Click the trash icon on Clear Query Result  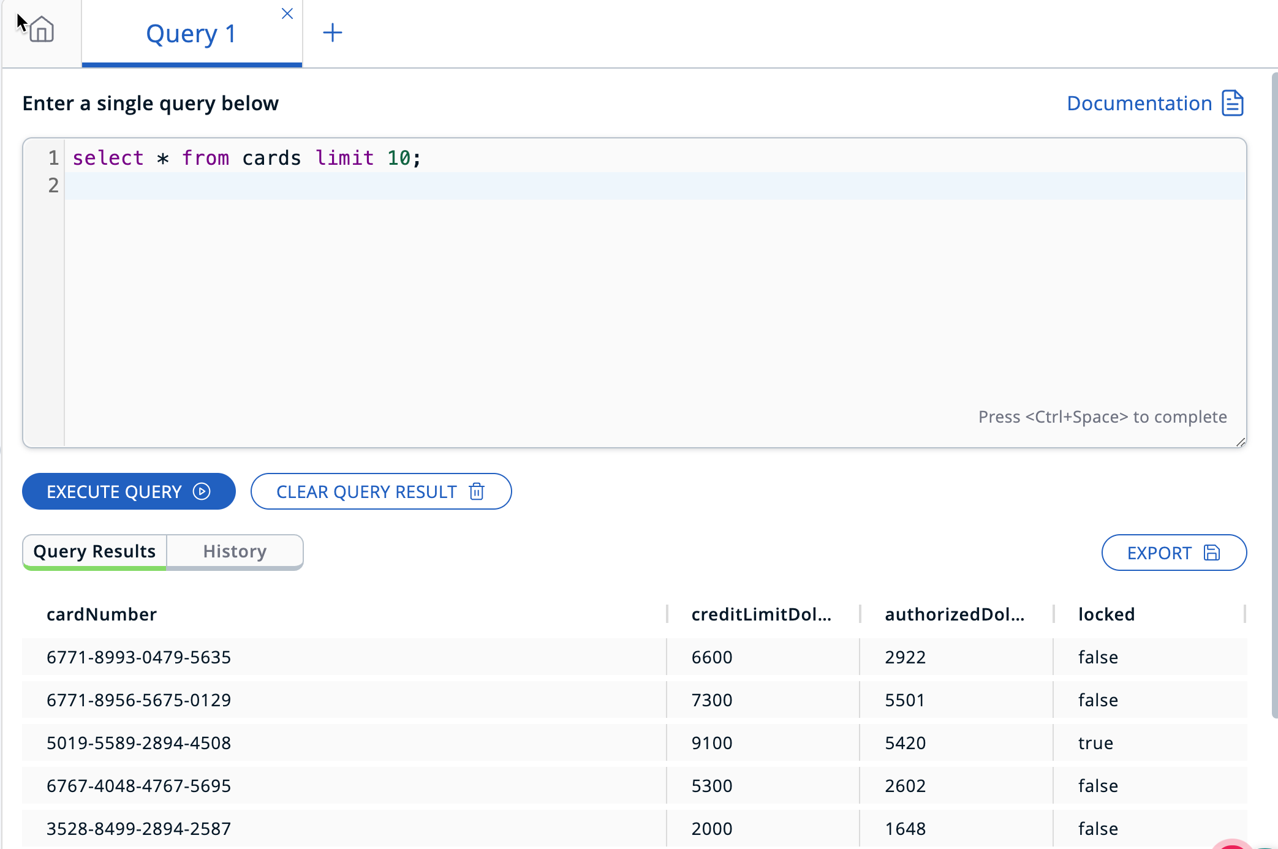(477, 491)
